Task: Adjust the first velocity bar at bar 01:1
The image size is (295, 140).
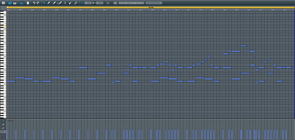Action: point(7,134)
